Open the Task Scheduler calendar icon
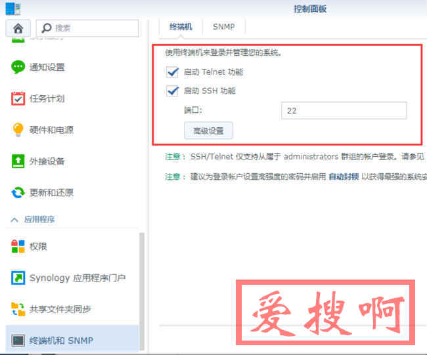The height and width of the screenshot is (355, 427). pos(18,98)
